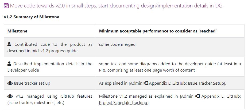This screenshot has width=248, height=112.
Task: Click arrow icon in Project Schedule Tracking link
Action: [x=197, y=96]
